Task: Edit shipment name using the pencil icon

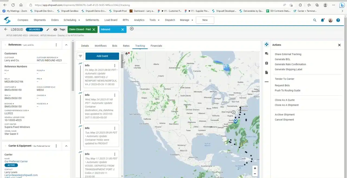Action: pyautogui.click(x=48, y=29)
